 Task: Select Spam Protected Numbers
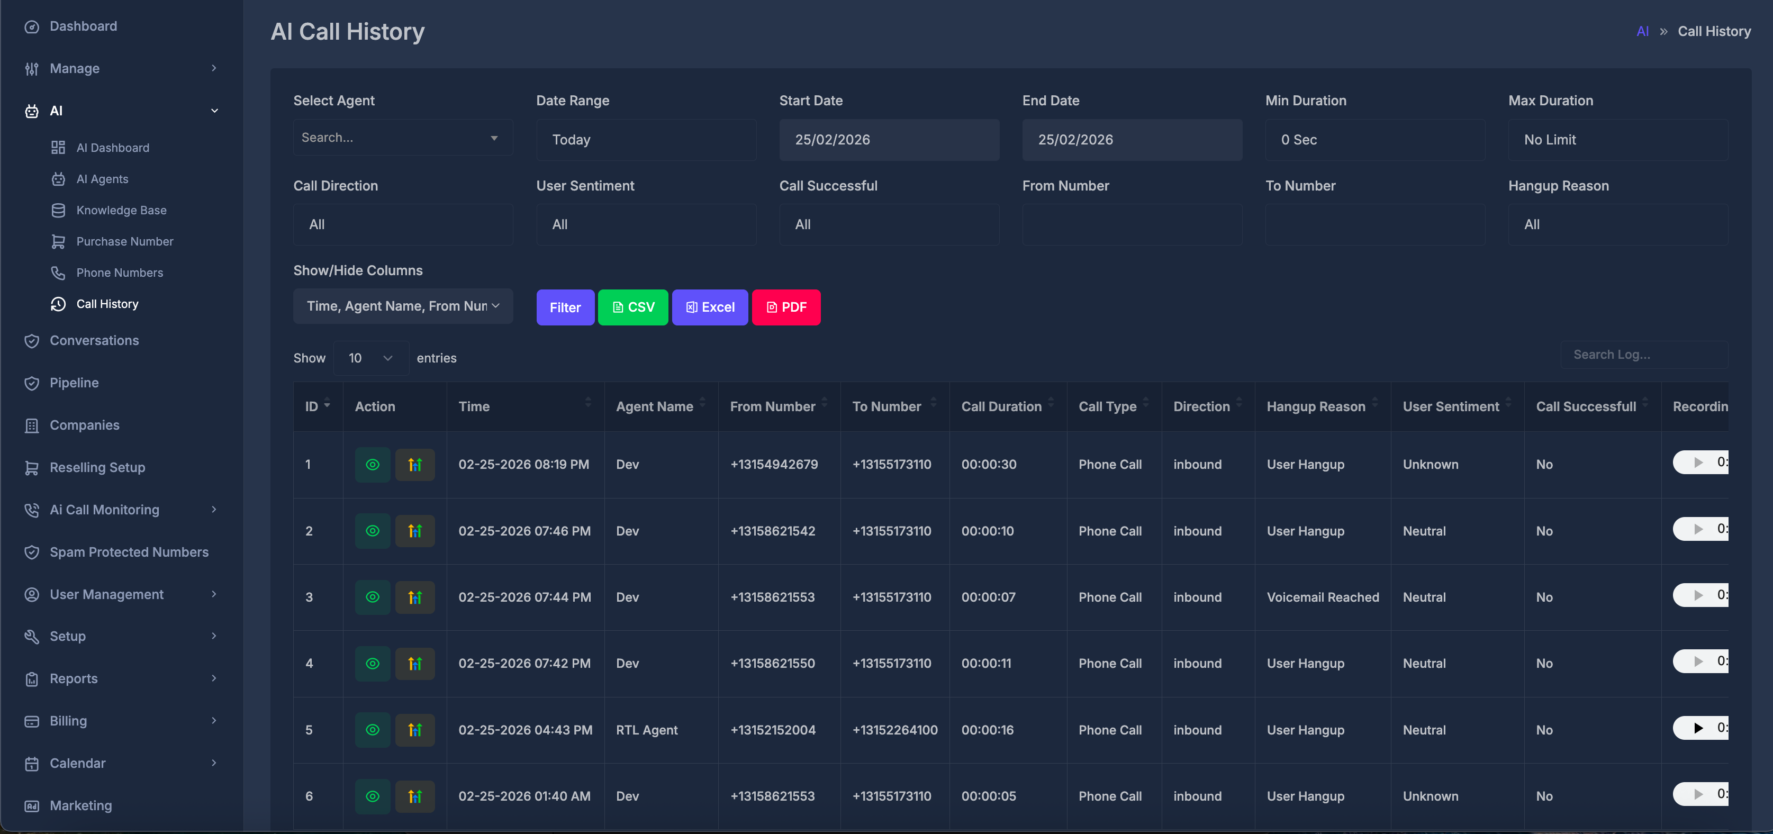click(x=129, y=552)
